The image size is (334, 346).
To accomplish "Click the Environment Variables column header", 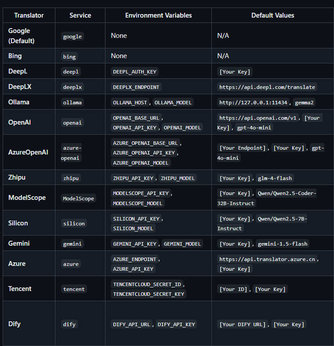I will (x=158, y=15).
